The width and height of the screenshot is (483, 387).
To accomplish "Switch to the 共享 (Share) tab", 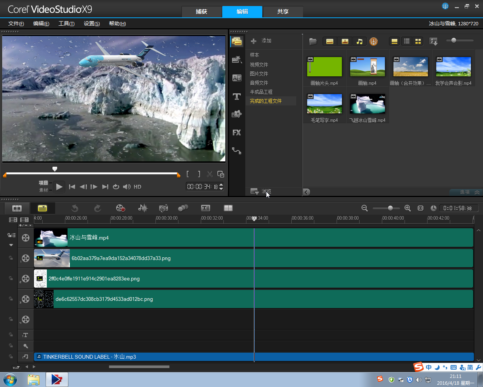I will tap(283, 12).
